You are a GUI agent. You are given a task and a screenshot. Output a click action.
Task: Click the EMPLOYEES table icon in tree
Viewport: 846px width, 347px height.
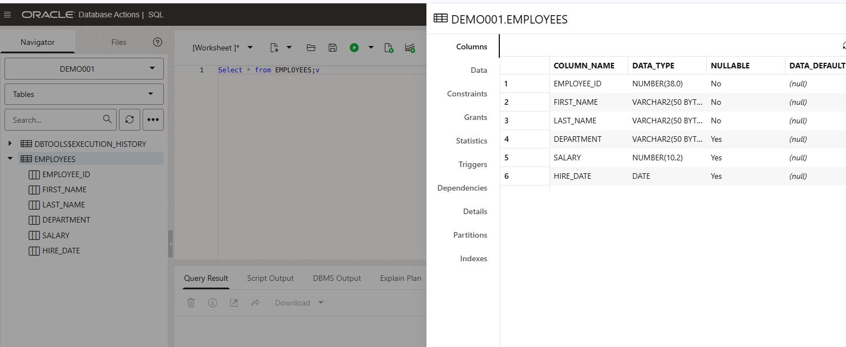pyautogui.click(x=26, y=159)
